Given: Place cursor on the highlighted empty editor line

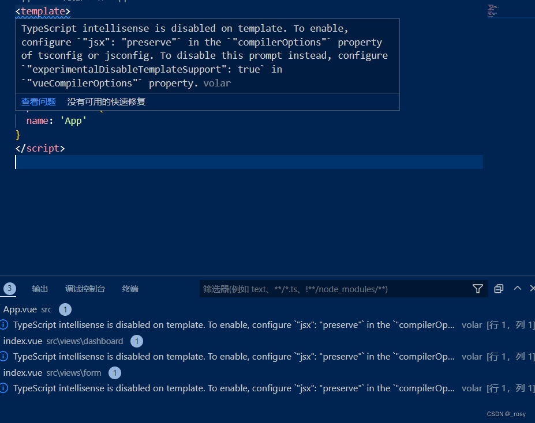Looking at the screenshot, I should (249, 162).
